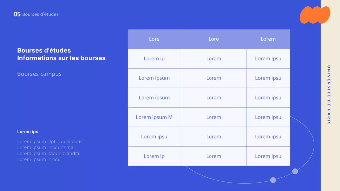The height and width of the screenshot is (191, 340).
Task: Select the Bourses d'études header label at top
Action: tap(40, 14)
